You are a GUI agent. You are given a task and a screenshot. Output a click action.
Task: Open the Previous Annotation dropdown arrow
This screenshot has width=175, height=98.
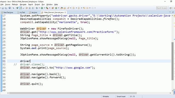(x=81, y=8)
